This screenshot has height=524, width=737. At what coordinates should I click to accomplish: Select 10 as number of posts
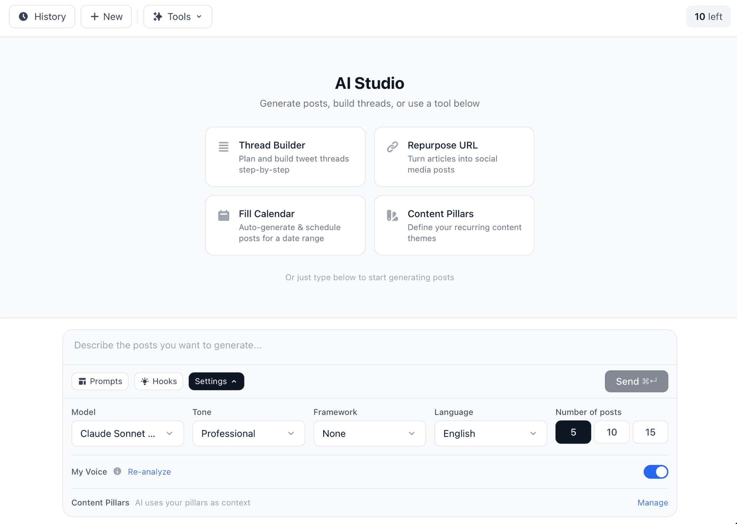tap(612, 432)
